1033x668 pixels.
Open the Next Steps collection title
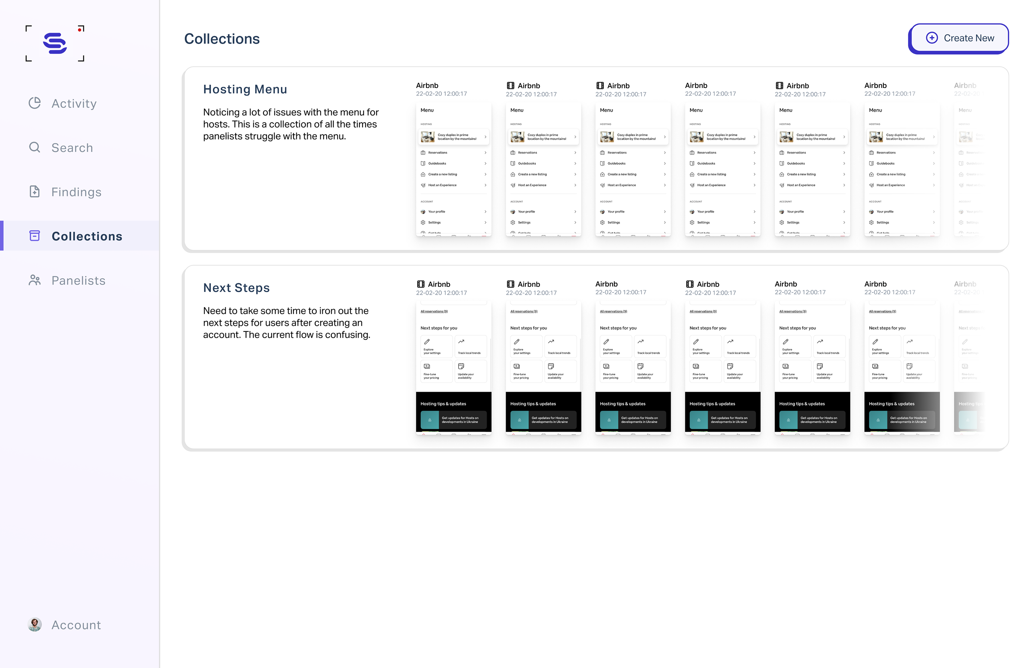point(236,288)
